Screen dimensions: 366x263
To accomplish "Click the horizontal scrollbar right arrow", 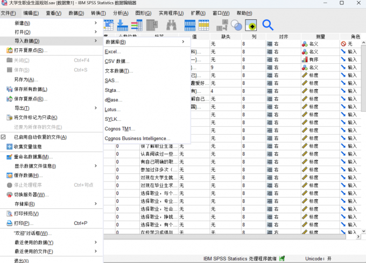I will 358,237.
